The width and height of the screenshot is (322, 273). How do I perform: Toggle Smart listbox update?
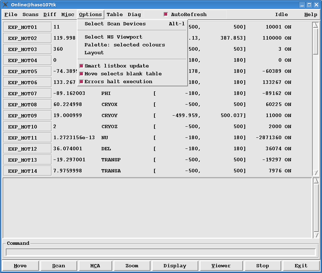(132, 66)
